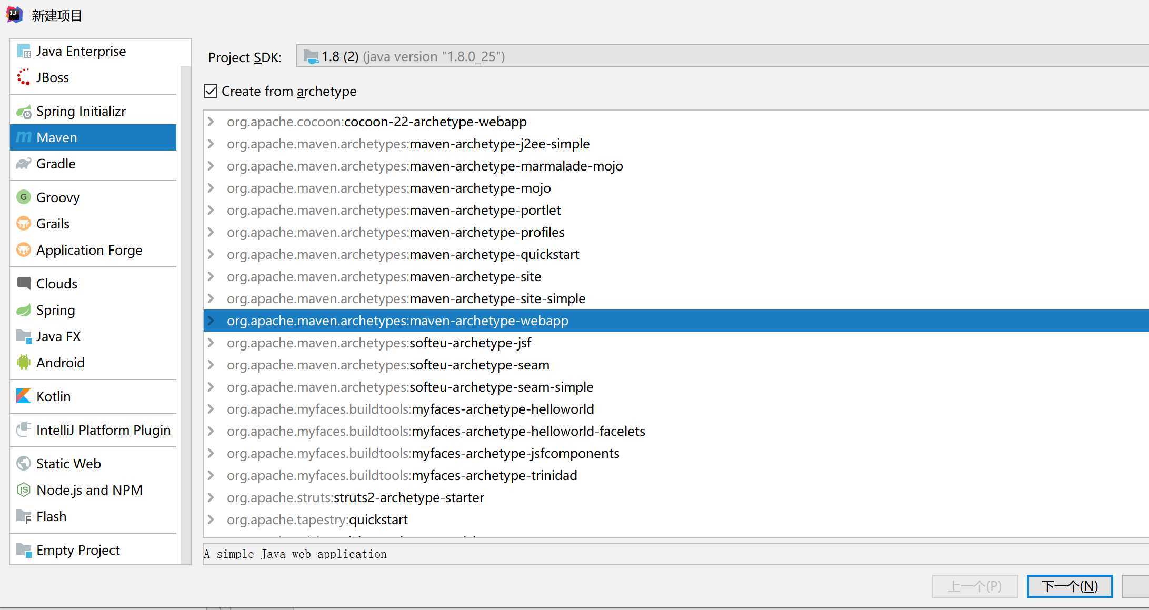Click the Application Forge icon
1149x610 pixels.
click(24, 249)
